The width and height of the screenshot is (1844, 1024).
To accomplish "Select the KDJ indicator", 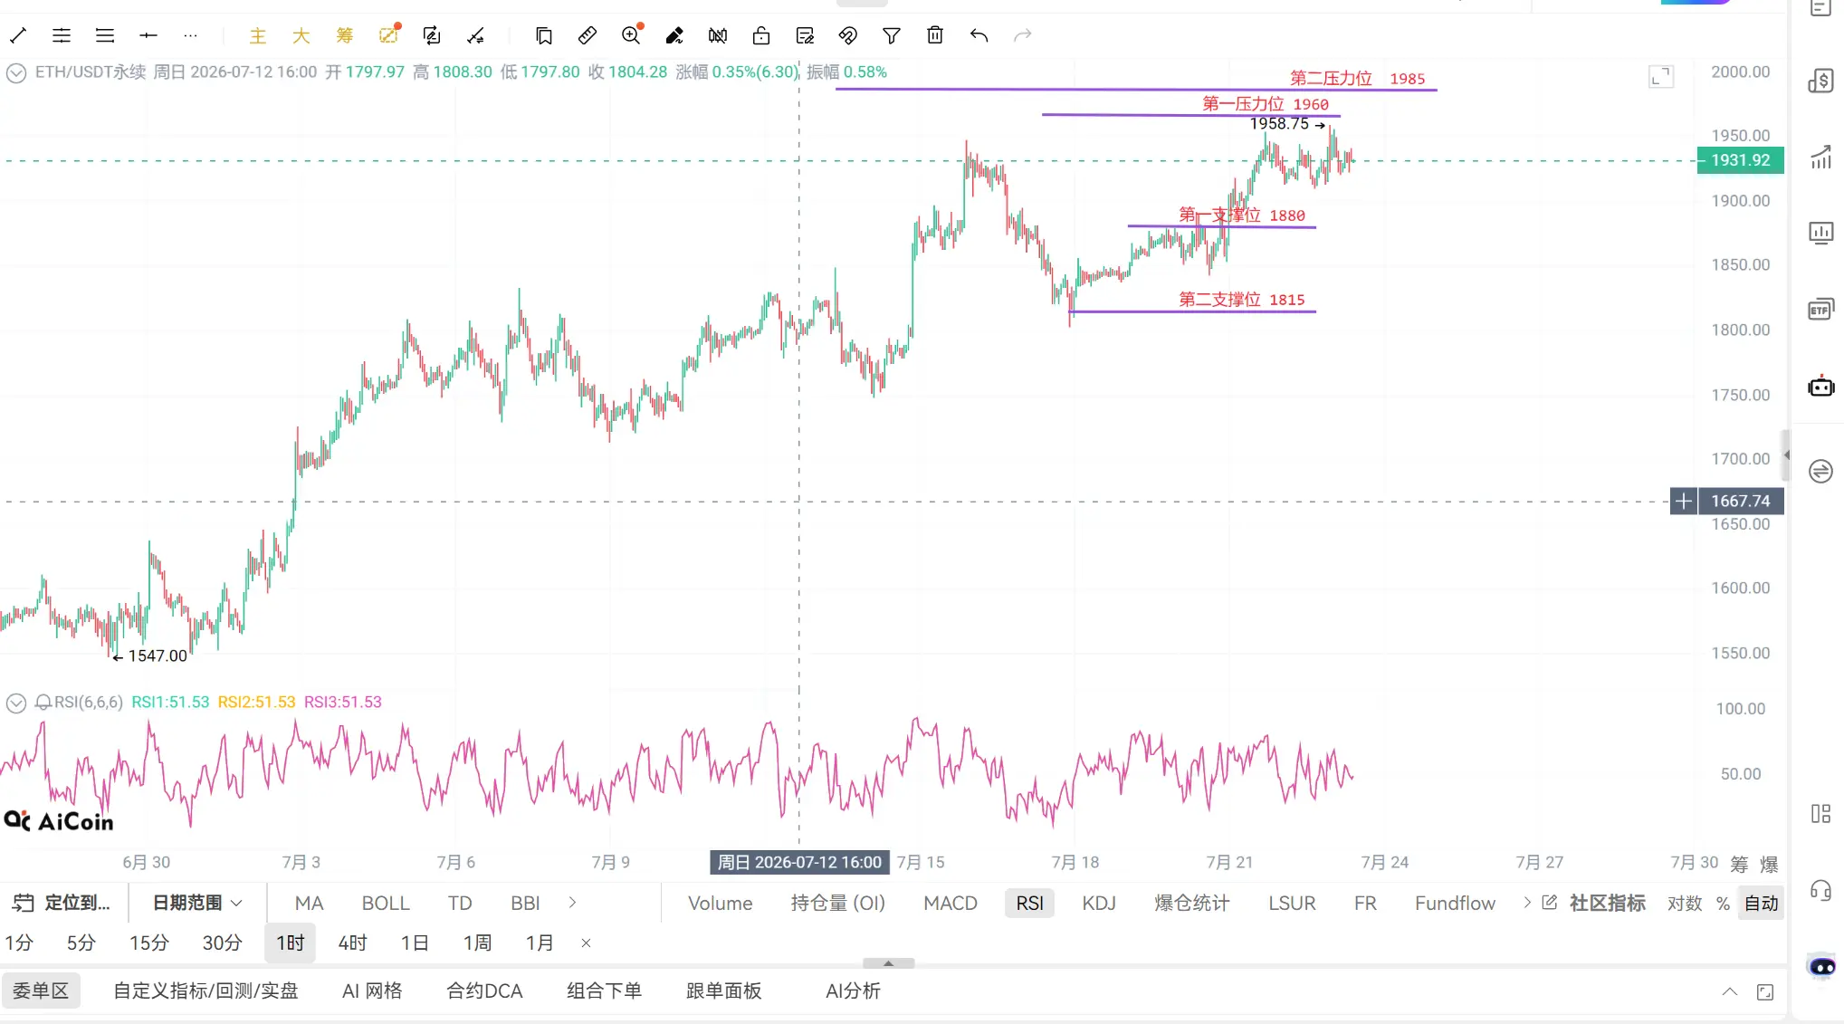I will pyautogui.click(x=1099, y=904).
